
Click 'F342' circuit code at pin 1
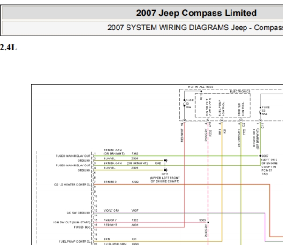click(x=134, y=154)
